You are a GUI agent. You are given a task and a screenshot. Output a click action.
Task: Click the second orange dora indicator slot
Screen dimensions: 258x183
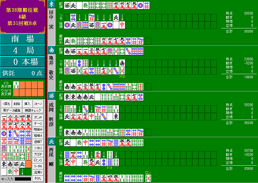click(28, 85)
